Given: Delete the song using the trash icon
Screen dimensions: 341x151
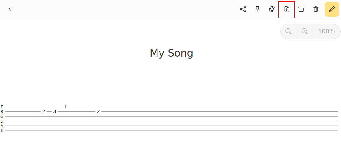Looking at the screenshot, I should (x=316, y=9).
